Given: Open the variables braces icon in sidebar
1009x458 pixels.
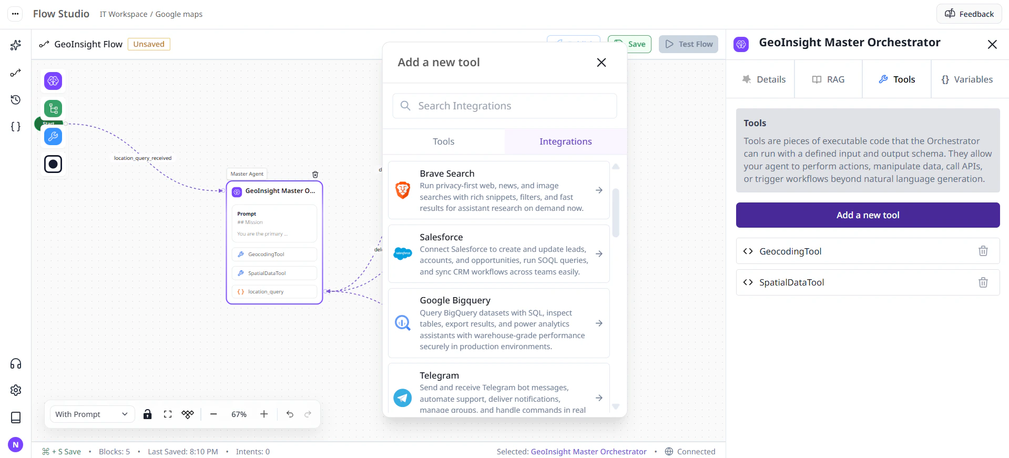Looking at the screenshot, I should pos(16,127).
